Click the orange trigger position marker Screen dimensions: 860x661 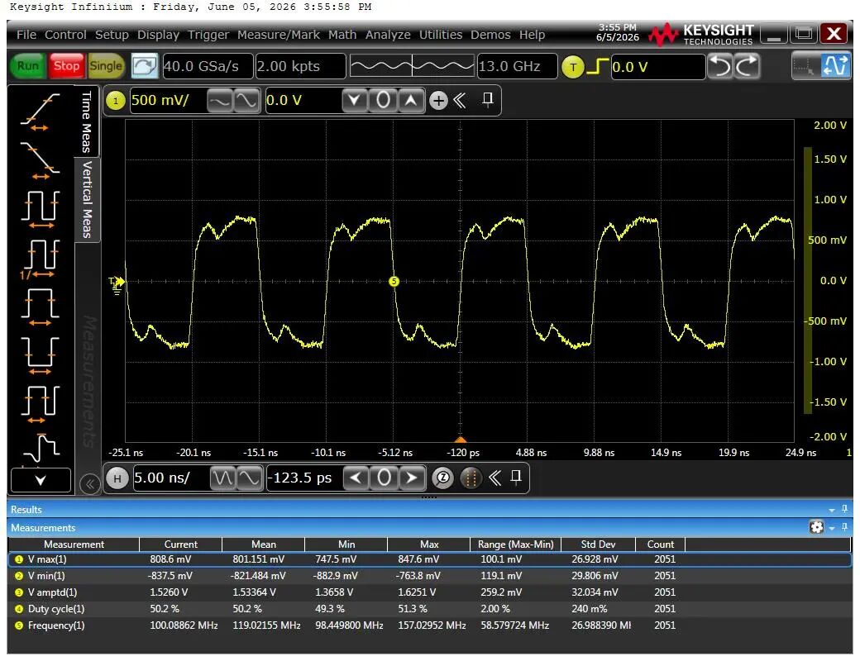461,439
